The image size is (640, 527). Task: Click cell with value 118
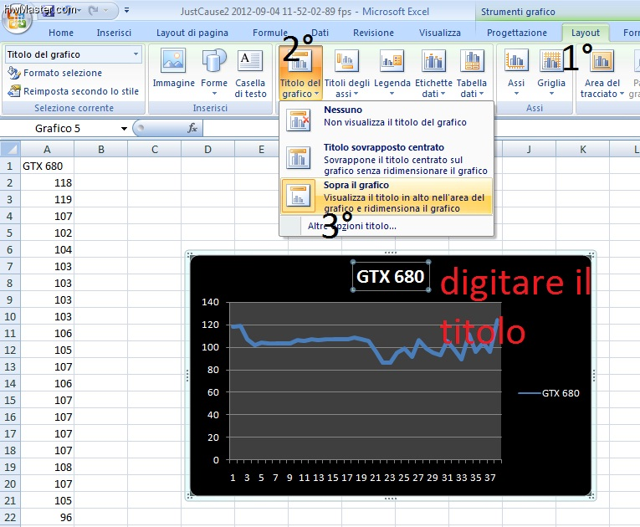(x=48, y=183)
